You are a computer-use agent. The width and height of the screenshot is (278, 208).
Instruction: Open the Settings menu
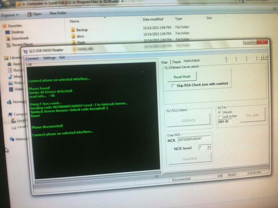(x=49, y=58)
